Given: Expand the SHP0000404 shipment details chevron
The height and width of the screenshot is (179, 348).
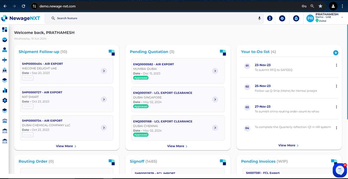Looking at the screenshot, I should 104,71.
